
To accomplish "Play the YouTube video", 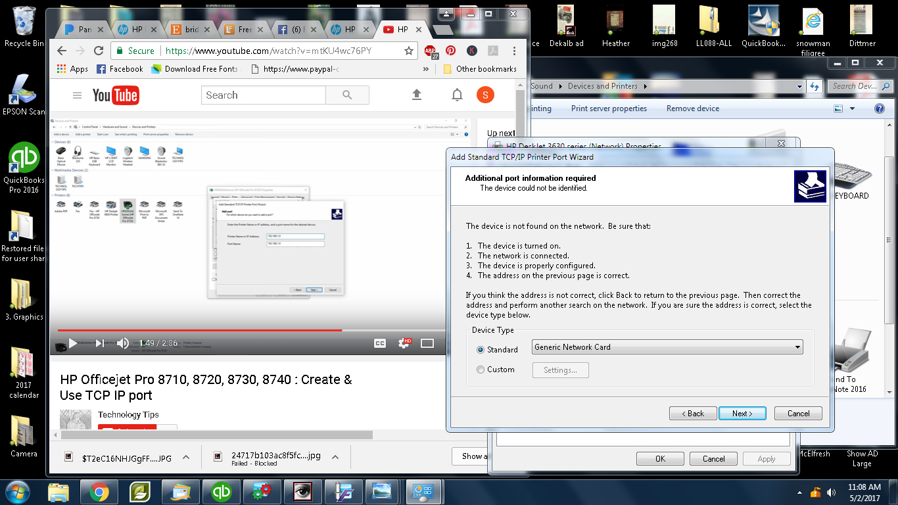I will coord(73,343).
